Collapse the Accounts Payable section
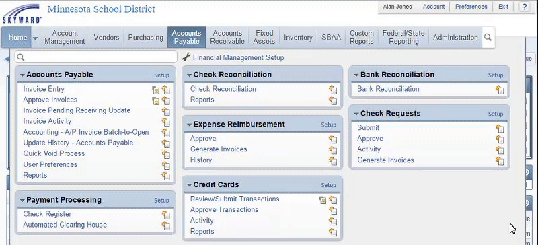 (x=22, y=75)
